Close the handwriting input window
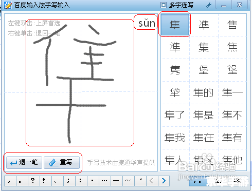 (x=240, y=5)
